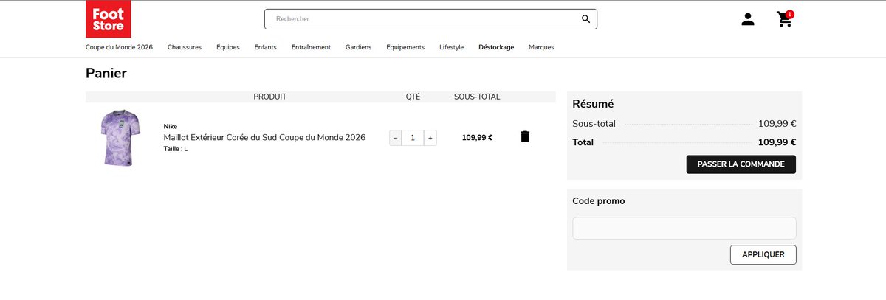Open the Chaussures menu
886x300 pixels.
click(x=185, y=47)
